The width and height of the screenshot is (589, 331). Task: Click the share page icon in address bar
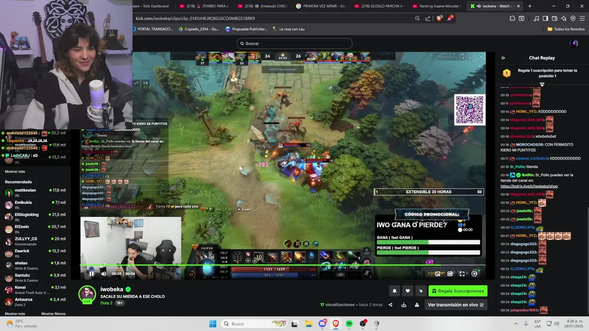pos(428,18)
